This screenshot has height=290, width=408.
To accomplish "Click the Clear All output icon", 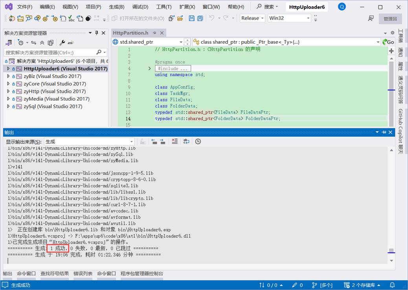I will [x=175, y=141].
